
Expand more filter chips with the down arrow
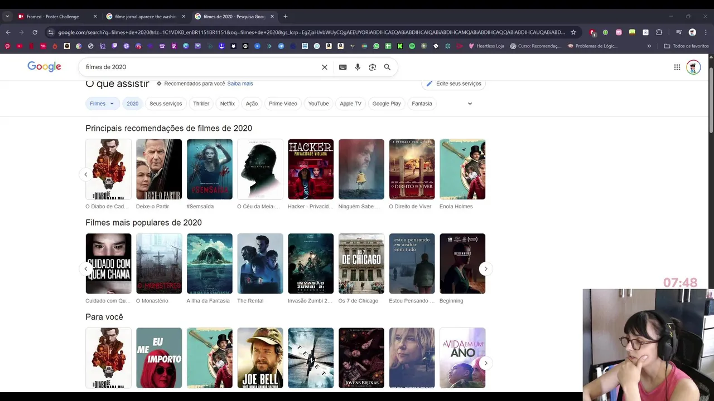[x=470, y=104]
